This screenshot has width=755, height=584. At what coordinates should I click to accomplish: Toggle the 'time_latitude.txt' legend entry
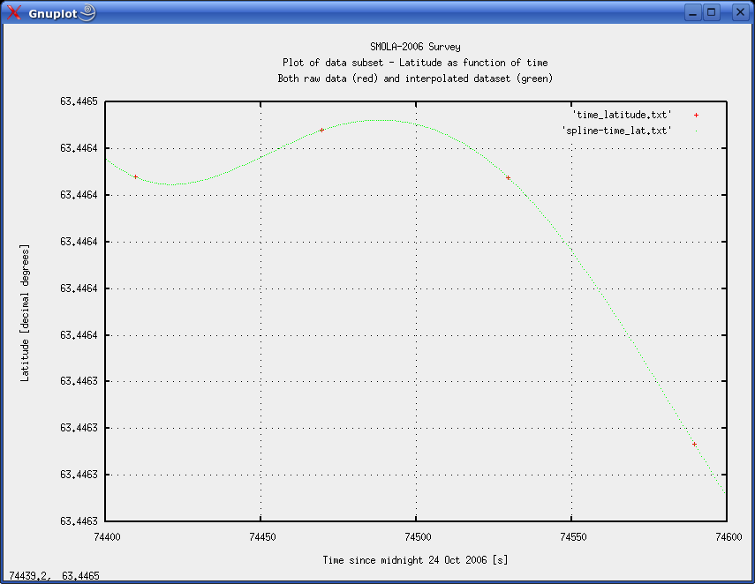click(x=623, y=115)
